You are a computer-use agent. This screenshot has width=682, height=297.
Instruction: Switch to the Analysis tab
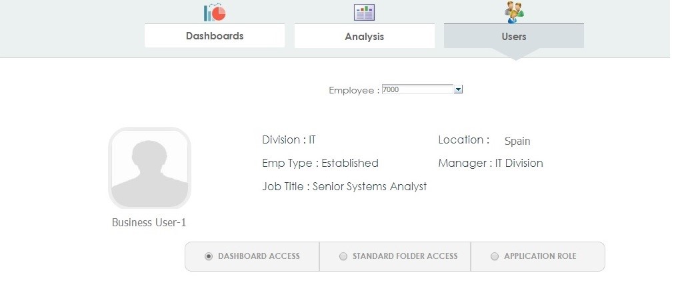coord(365,37)
